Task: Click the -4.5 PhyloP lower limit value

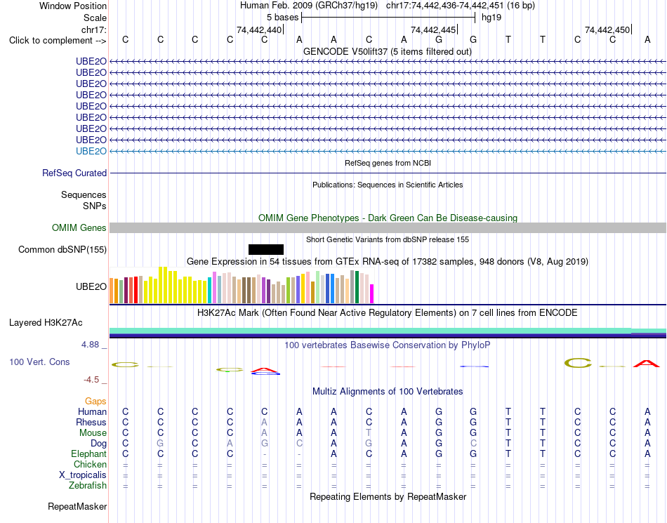Action: tap(91, 379)
